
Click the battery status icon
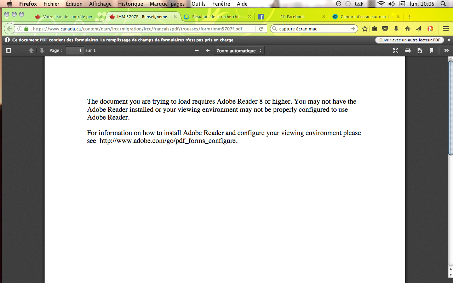[x=359, y=4]
